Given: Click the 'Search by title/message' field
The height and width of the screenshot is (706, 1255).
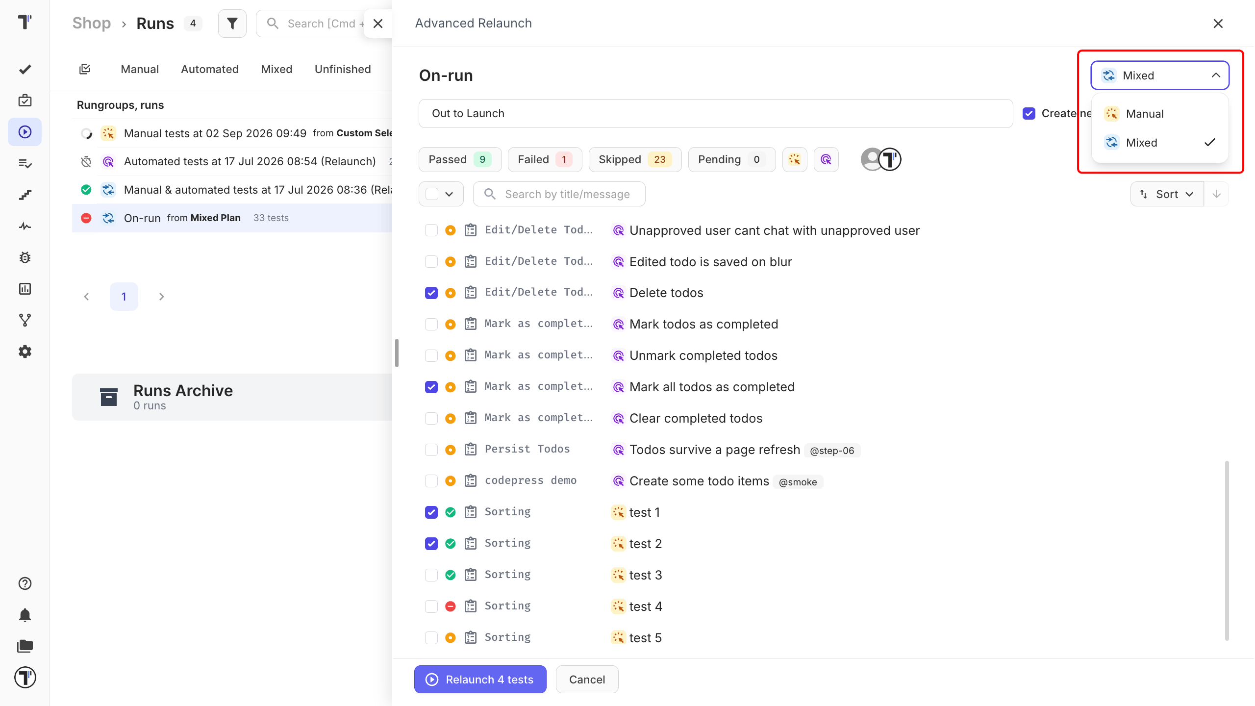Looking at the screenshot, I should (559, 194).
